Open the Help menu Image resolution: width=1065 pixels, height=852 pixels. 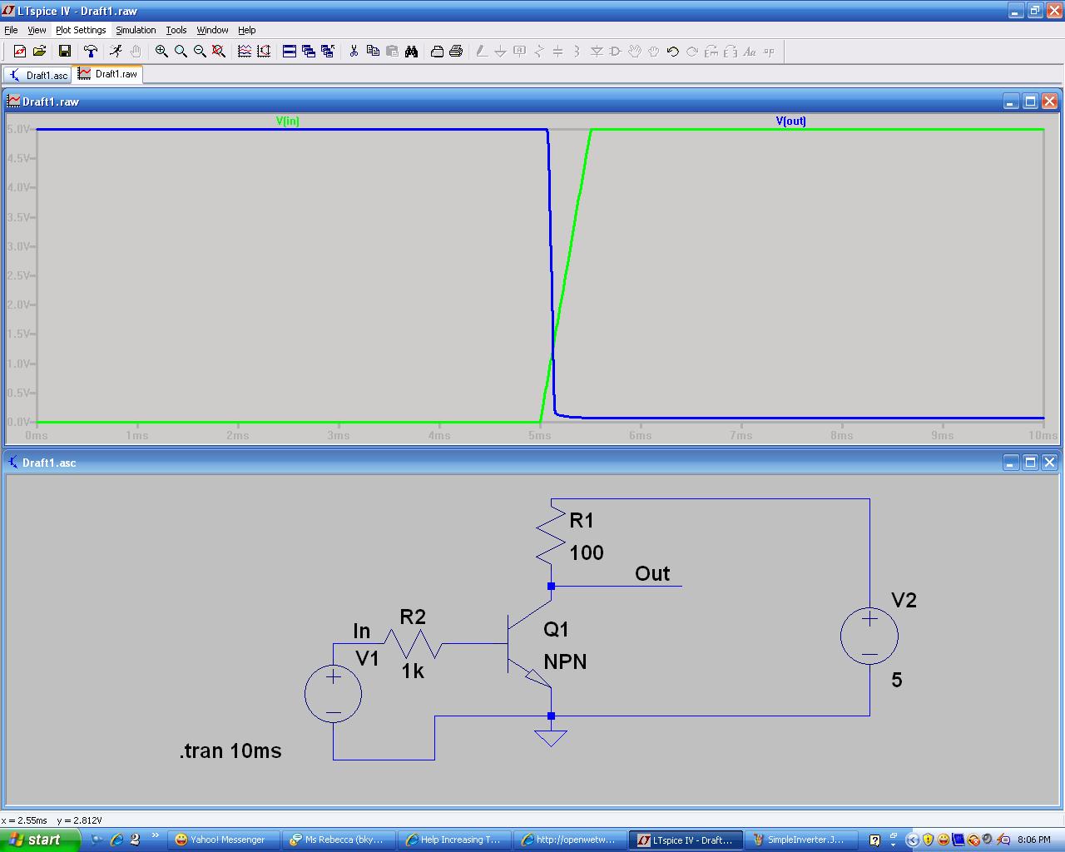247,30
